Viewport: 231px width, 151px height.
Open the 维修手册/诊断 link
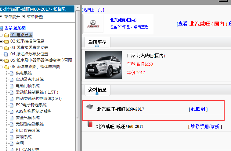pos(205,126)
